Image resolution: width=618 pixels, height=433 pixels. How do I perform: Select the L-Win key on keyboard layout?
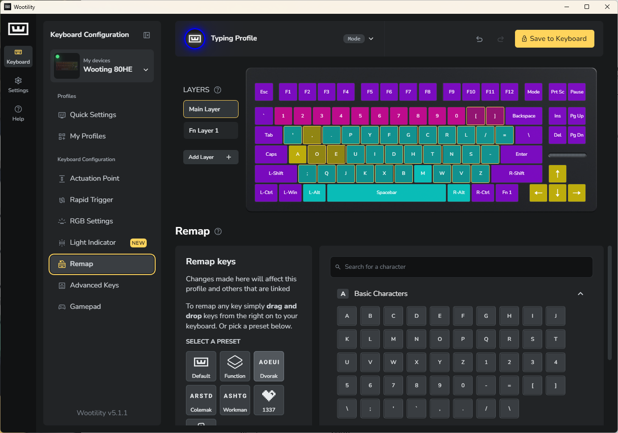point(290,193)
